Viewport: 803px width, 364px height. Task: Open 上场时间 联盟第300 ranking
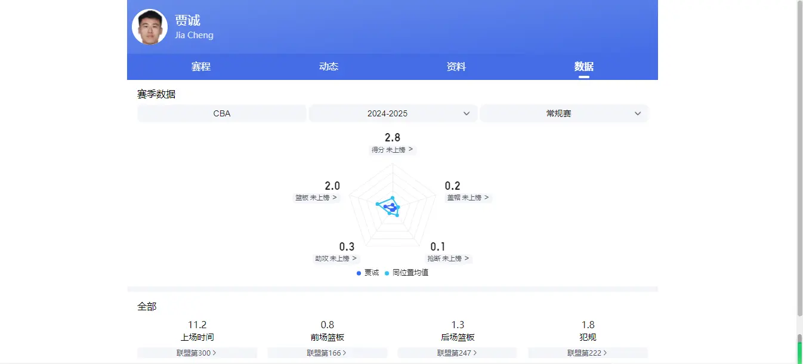(x=198, y=353)
